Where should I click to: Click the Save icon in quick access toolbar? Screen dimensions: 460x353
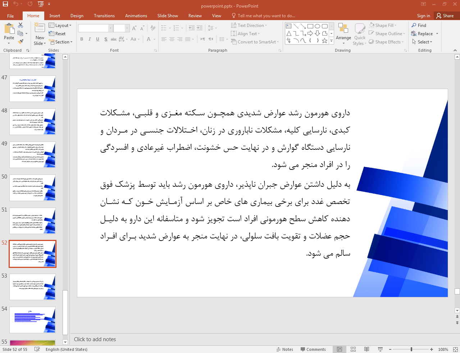tap(5, 4)
